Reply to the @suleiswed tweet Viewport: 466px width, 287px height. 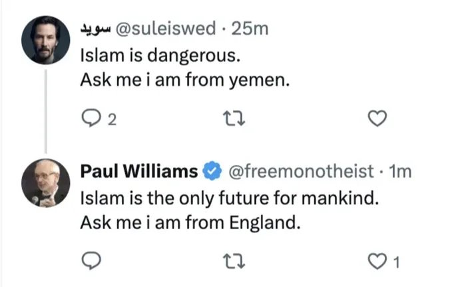pyautogui.click(x=90, y=119)
